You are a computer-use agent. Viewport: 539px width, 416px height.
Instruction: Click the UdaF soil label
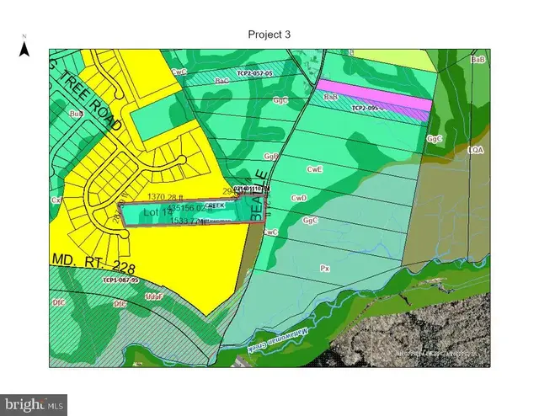coord(154,296)
